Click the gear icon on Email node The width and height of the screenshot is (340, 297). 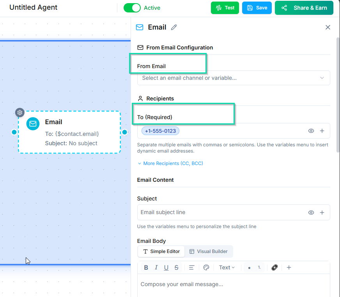pos(20,113)
